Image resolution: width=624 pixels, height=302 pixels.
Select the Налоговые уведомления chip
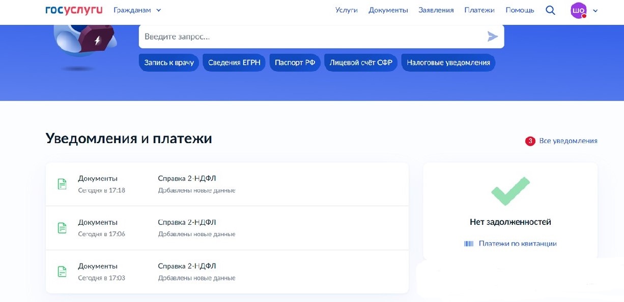pyautogui.click(x=448, y=62)
